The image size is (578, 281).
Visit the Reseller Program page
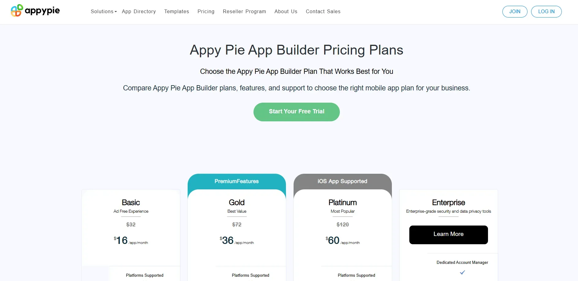(x=244, y=11)
